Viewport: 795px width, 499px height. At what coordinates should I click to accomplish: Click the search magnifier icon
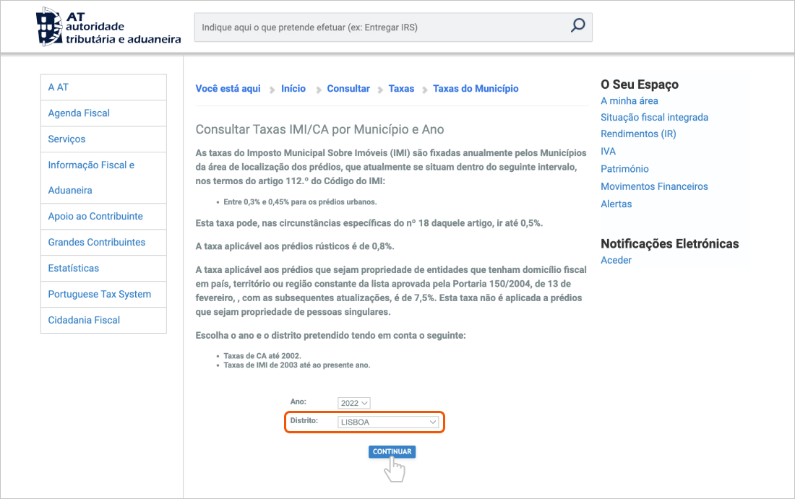(577, 27)
